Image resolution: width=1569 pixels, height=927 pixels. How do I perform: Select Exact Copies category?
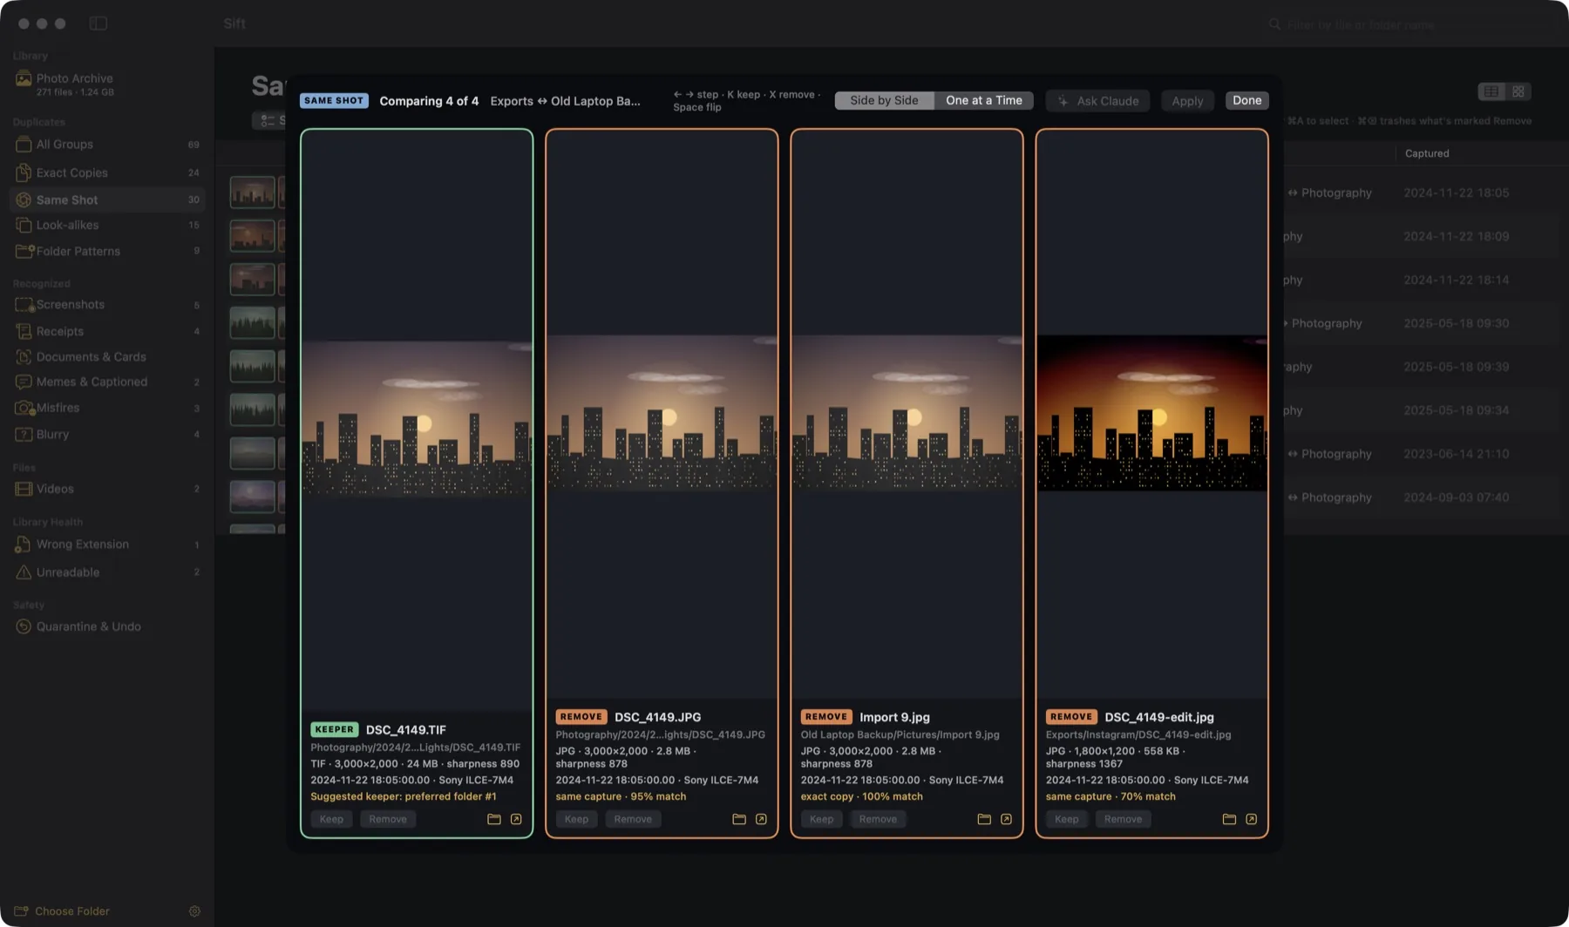click(107, 173)
